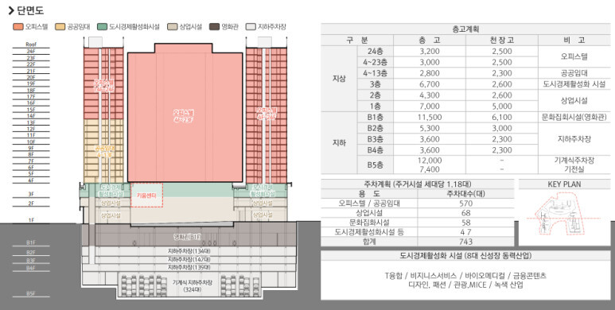Click the 디자인, 패션 / 관광,MICE / 녹색 산업 line
The image size is (615, 310).
(x=465, y=285)
